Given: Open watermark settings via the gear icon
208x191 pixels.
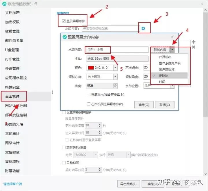Looking at the screenshot, I should (143, 28).
